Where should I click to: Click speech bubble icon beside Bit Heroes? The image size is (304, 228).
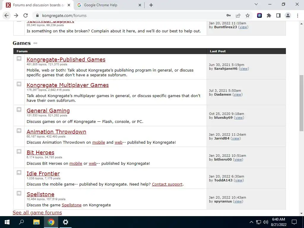click(x=19, y=152)
